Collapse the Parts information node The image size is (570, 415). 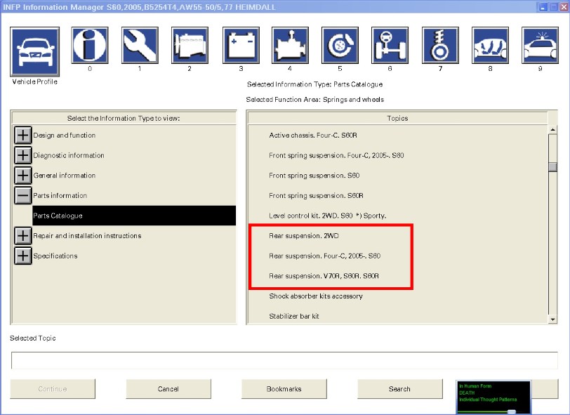(x=23, y=196)
